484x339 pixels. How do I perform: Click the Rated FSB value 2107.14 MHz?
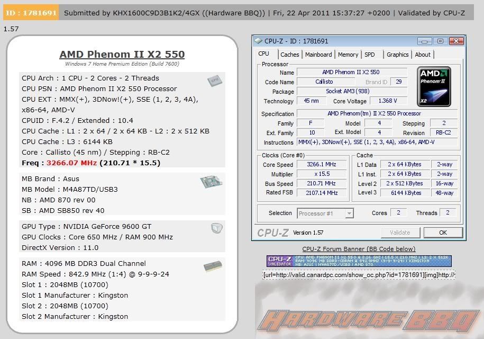[321, 193]
